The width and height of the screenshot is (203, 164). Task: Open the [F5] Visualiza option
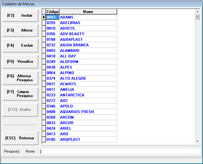point(20,61)
